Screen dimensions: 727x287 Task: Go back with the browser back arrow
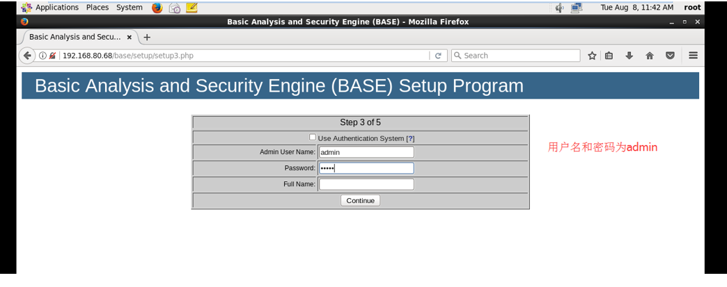[x=27, y=56]
